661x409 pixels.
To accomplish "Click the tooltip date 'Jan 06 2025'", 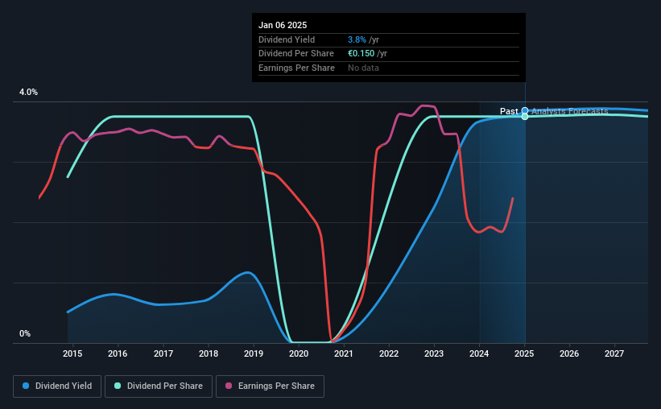I will pos(283,25).
